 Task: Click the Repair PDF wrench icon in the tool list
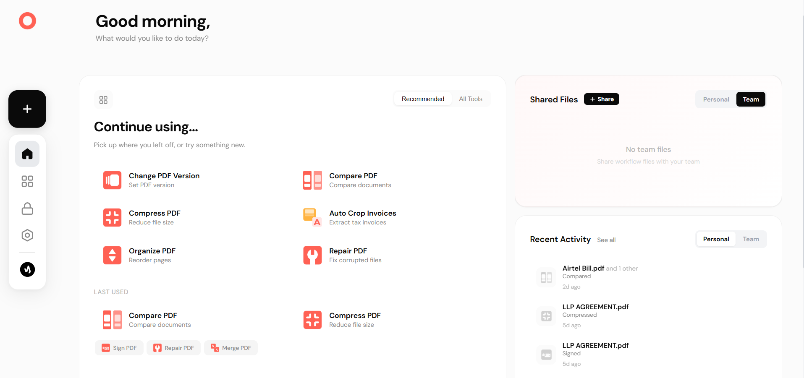tap(312, 255)
